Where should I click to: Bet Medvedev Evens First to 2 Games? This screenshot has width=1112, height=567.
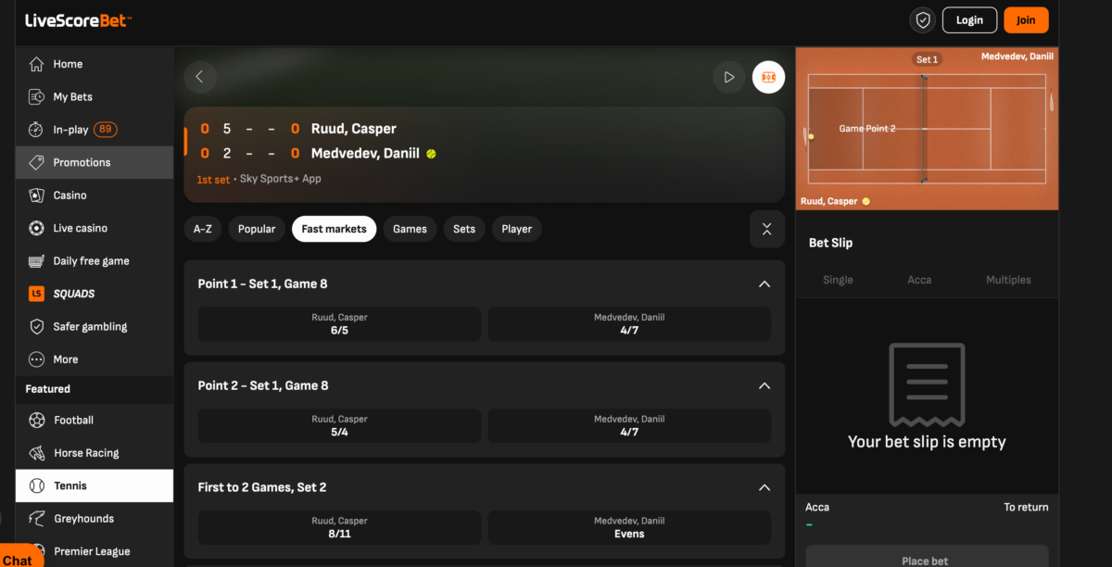pyautogui.click(x=629, y=527)
